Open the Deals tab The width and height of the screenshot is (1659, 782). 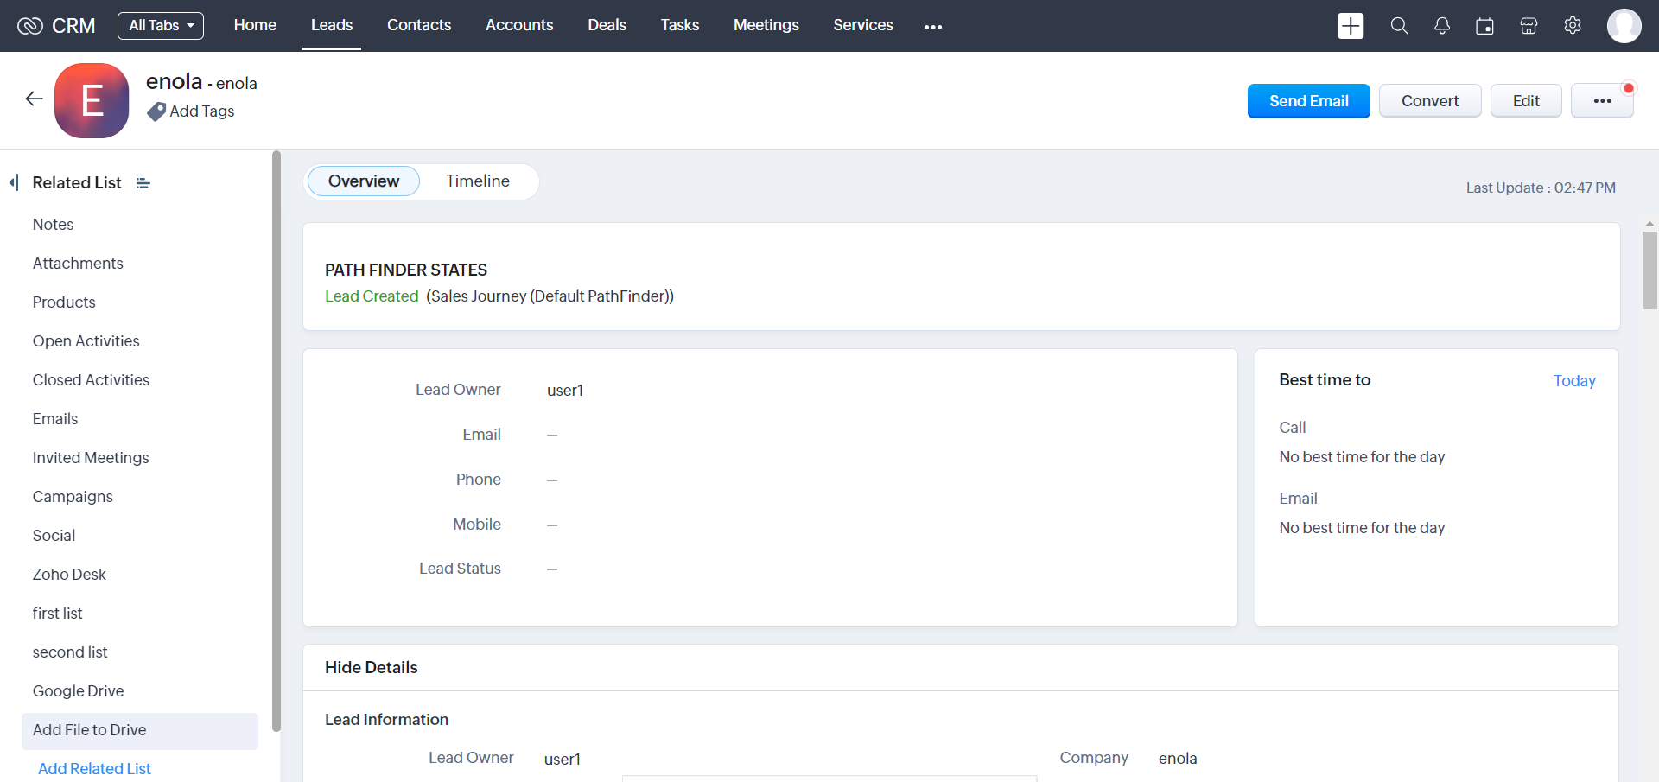607,26
